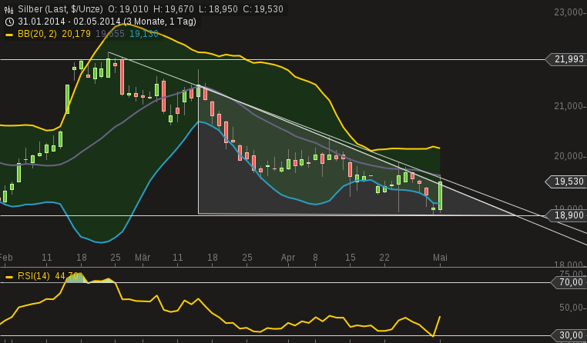Click the 'Mai' month label on time axis

click(x=440, y=258)
